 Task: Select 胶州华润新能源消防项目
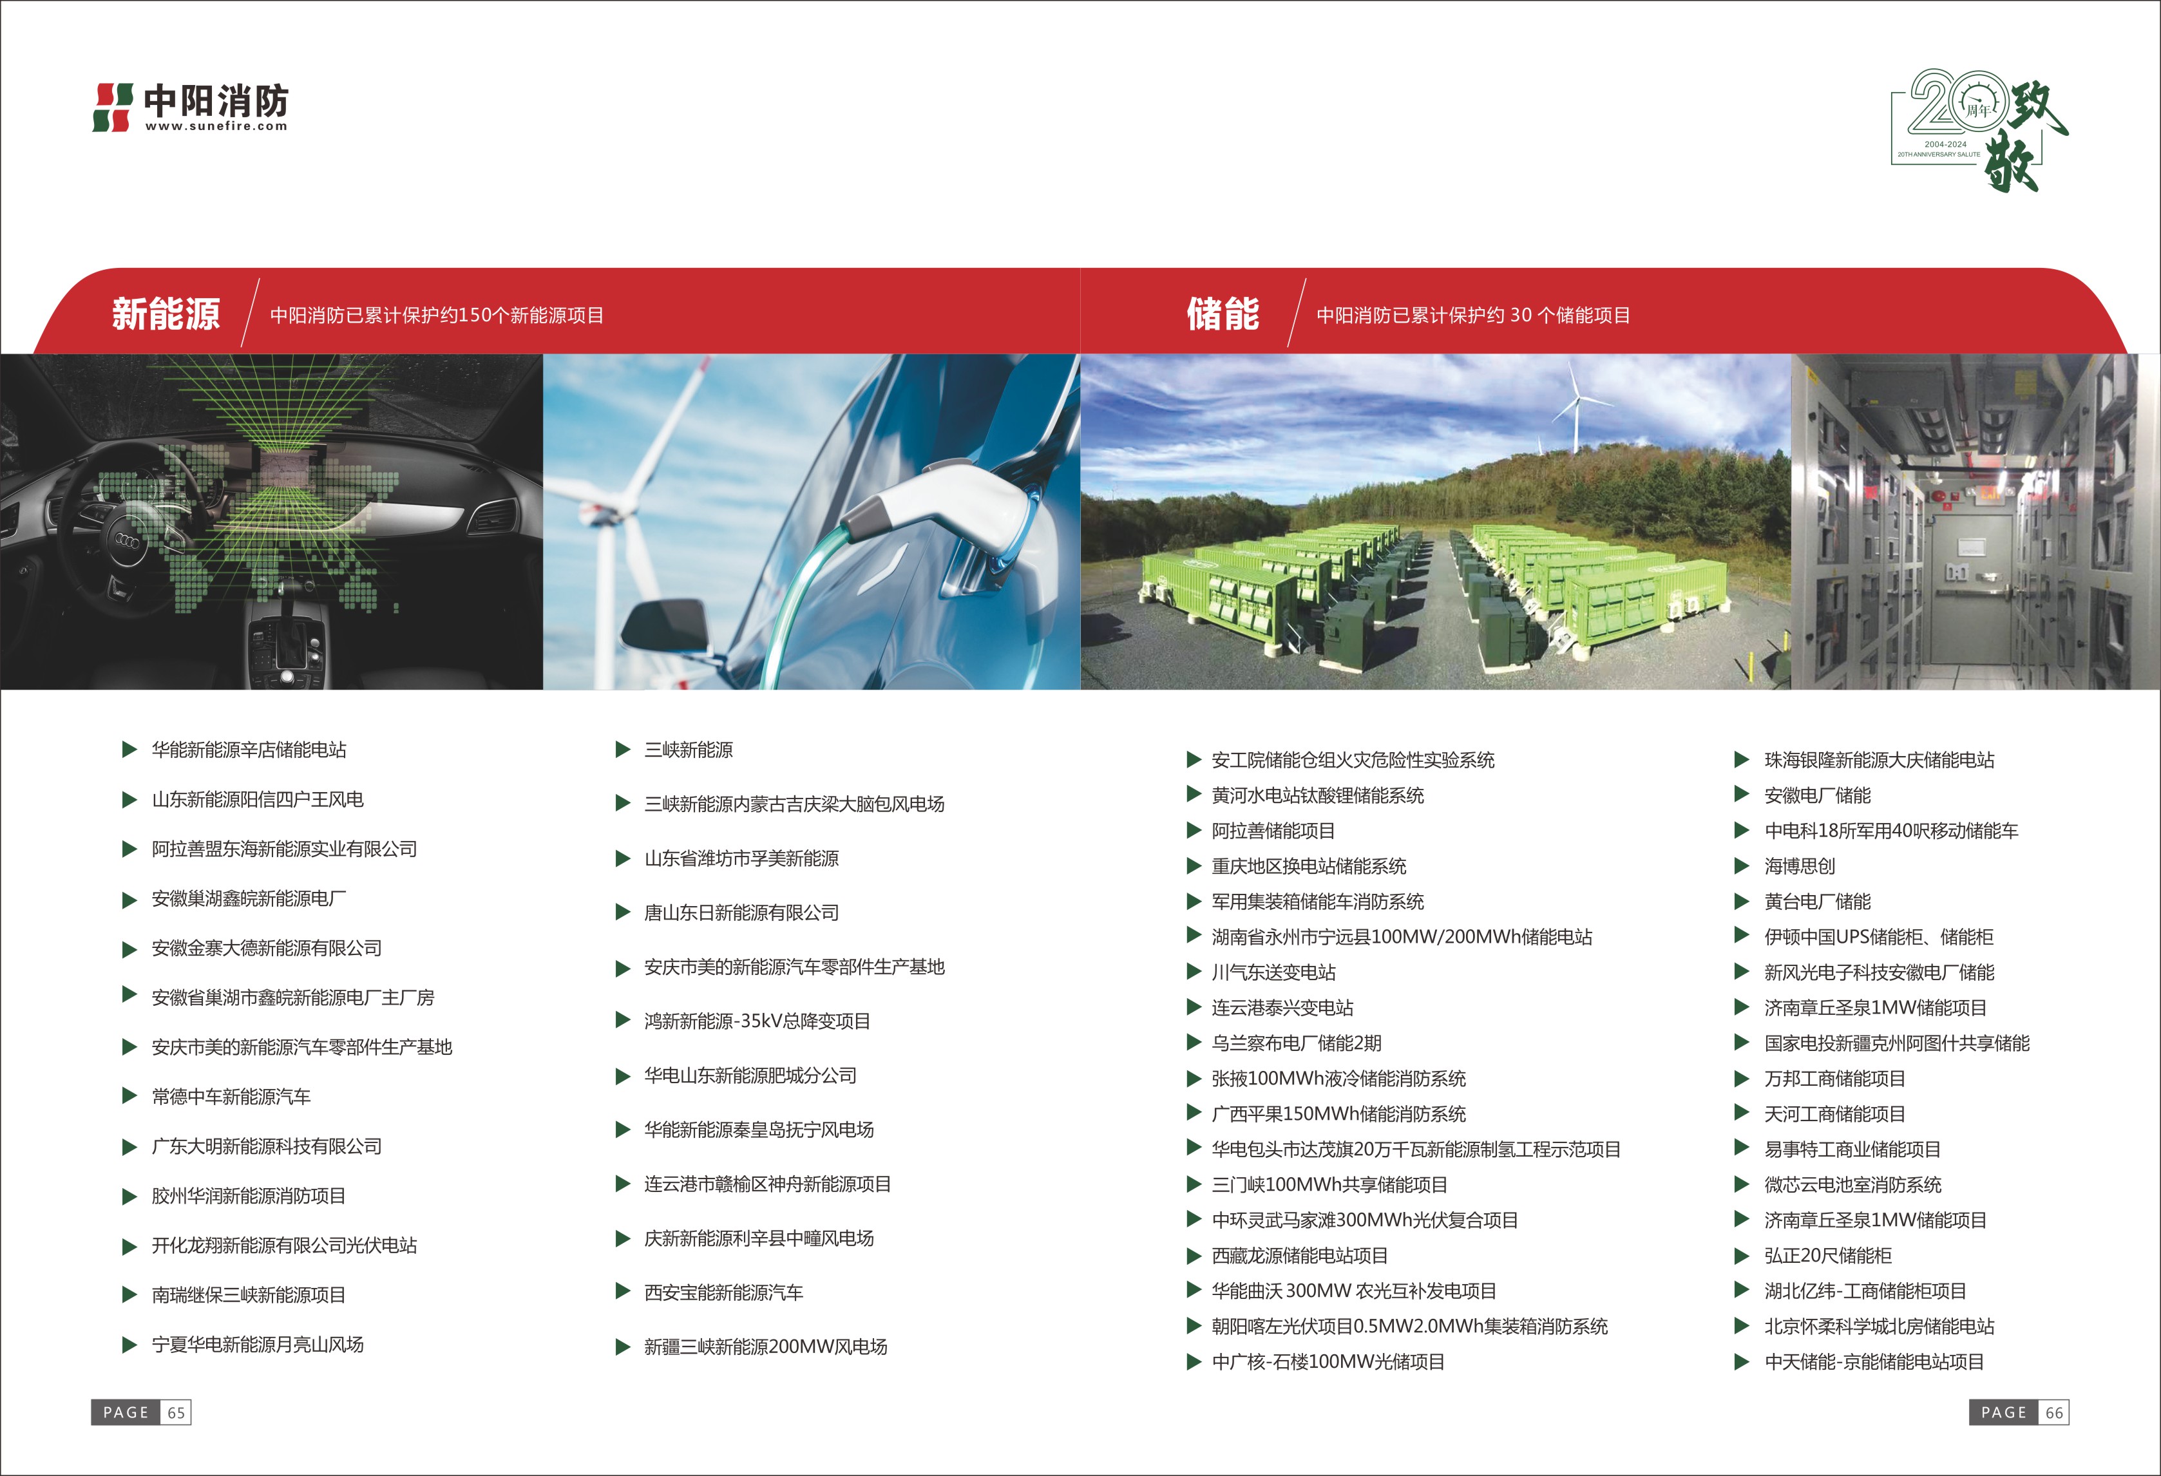tap(249, 1197)
